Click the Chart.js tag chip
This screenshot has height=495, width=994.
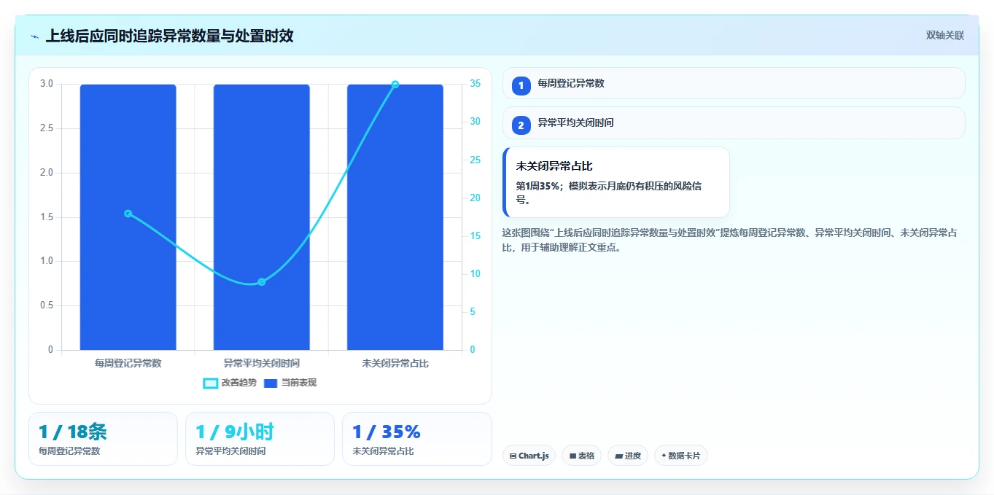529,456
